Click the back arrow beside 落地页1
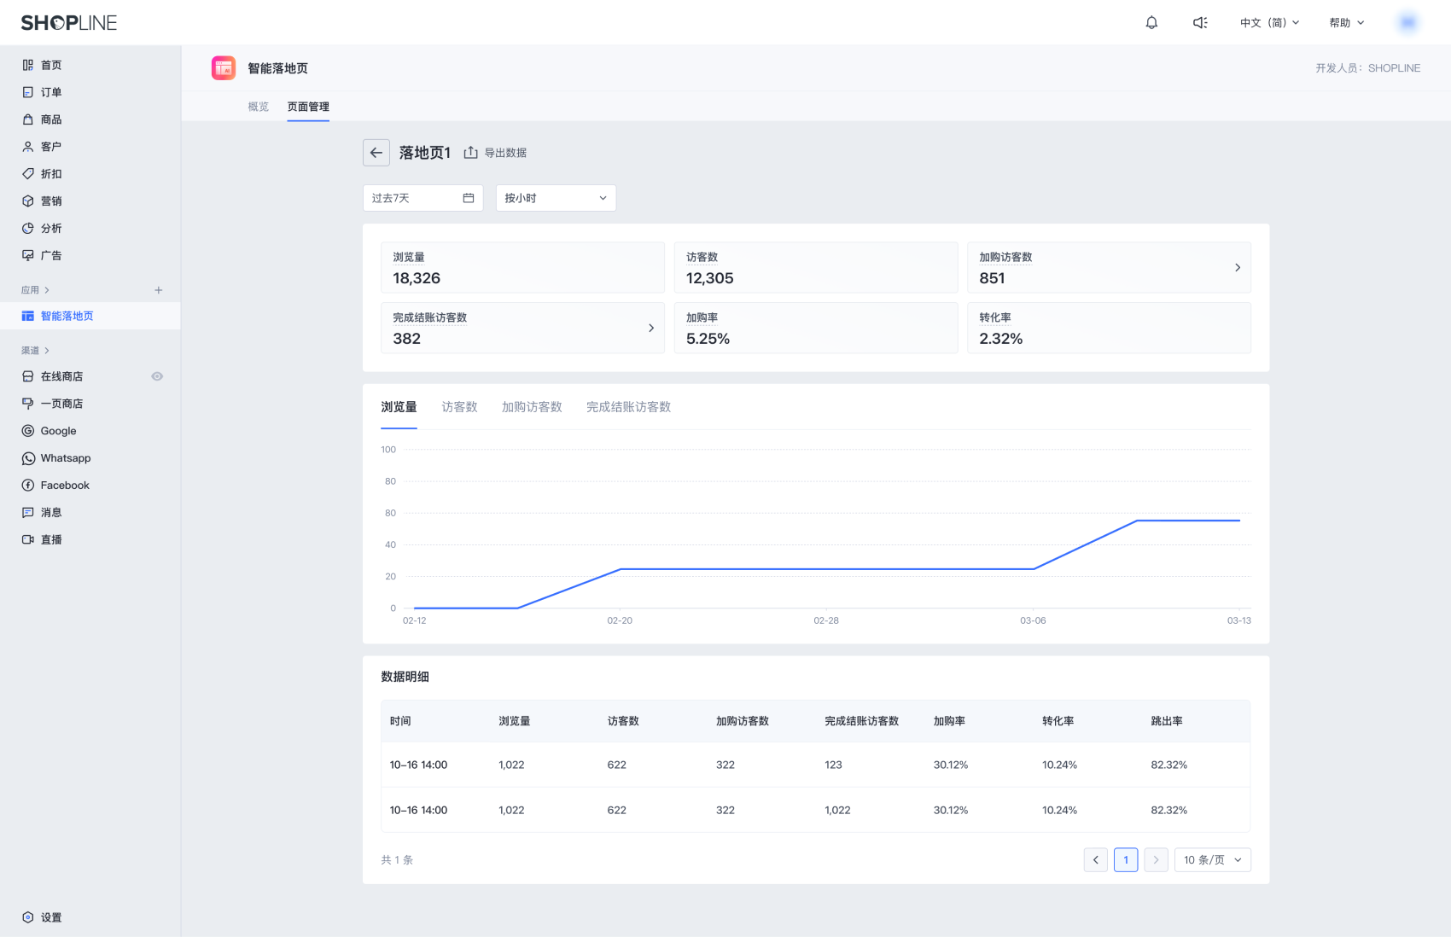Image resolution: width=1451 pixels, height=937 pixels. (376, 153)
